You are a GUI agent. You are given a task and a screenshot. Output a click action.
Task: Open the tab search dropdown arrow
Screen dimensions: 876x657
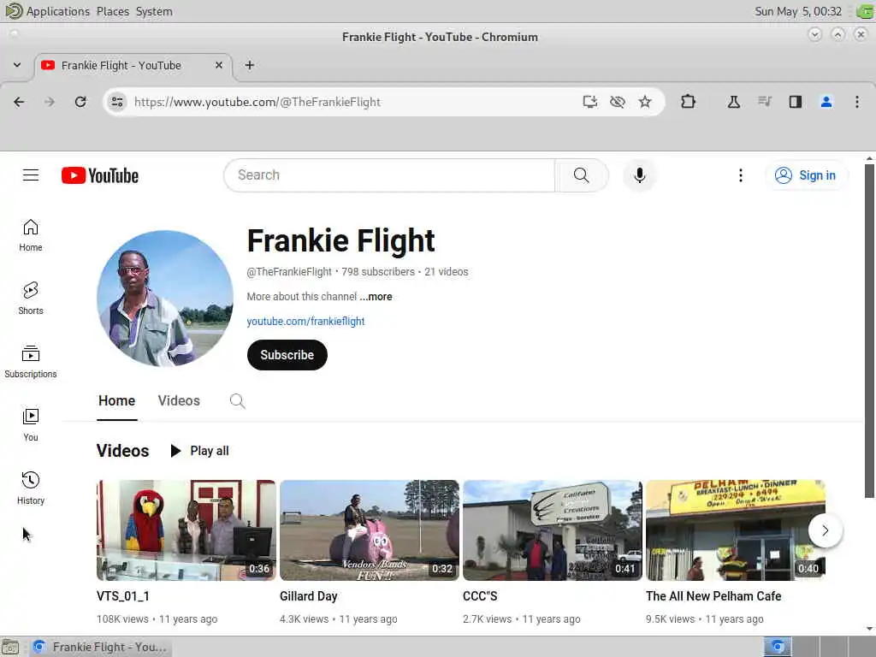point(17,65)
